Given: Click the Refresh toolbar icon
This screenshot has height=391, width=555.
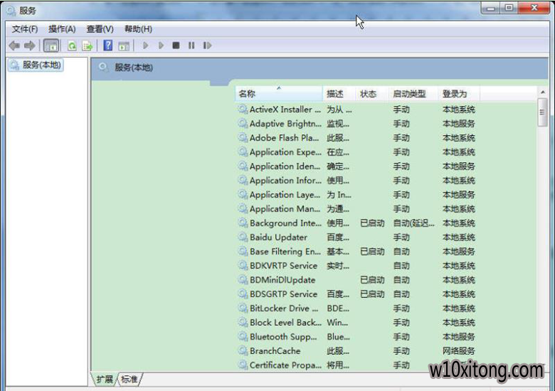Looking at the screenshot, I should coord(72,45).
